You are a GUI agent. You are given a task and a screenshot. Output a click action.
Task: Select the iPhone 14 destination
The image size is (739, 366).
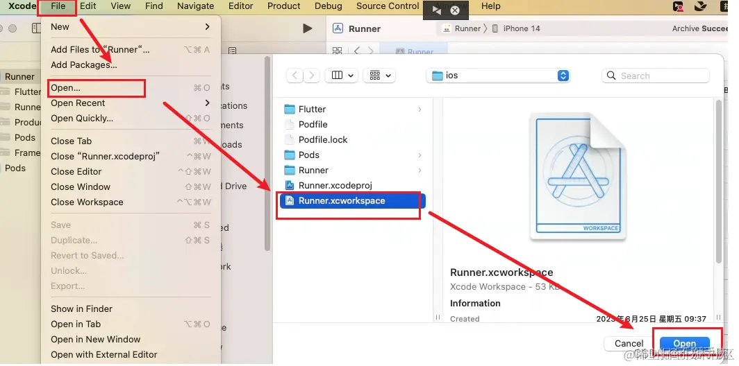[x=516, y=28]
